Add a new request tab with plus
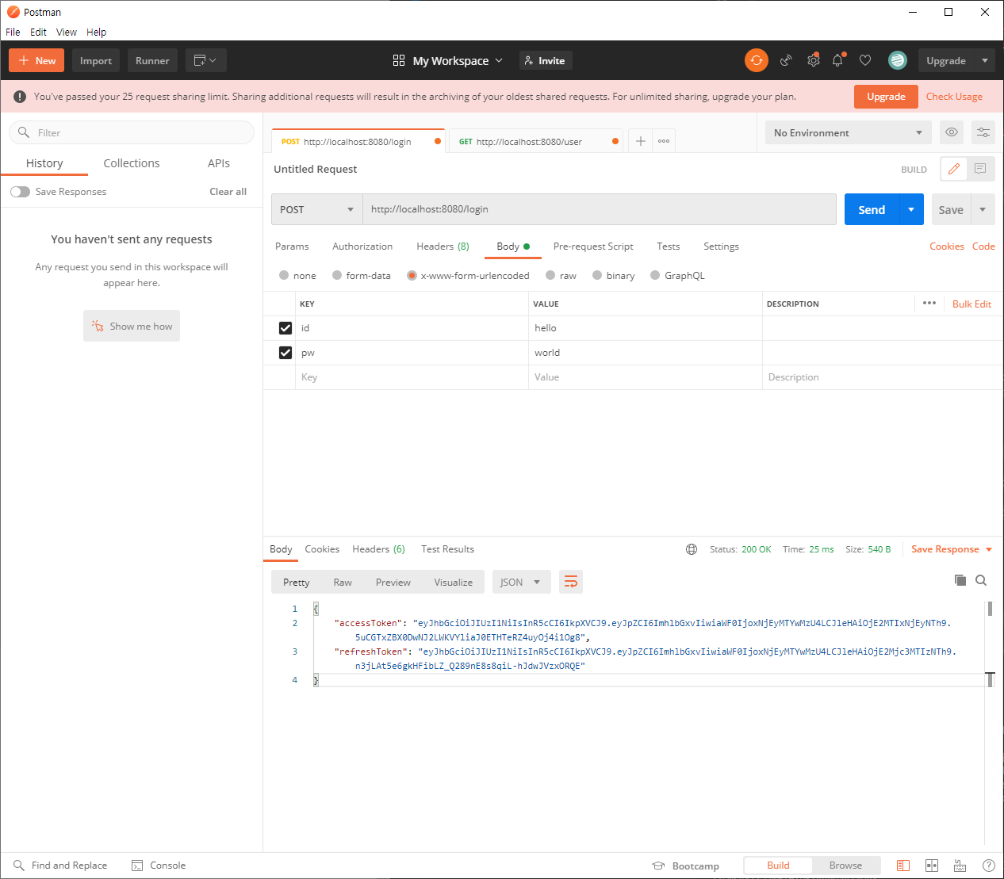The width and height of the screenshot is (1004, 879). click(x=641, y=141)
